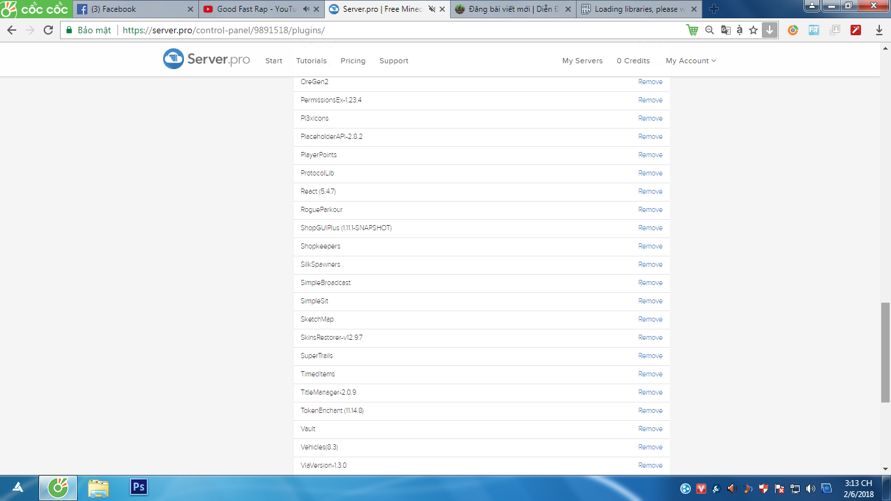This screenshot has width=891, height=501.
Task: Close the Good Fast Rap YouTube tab
Action: (316, 9)
